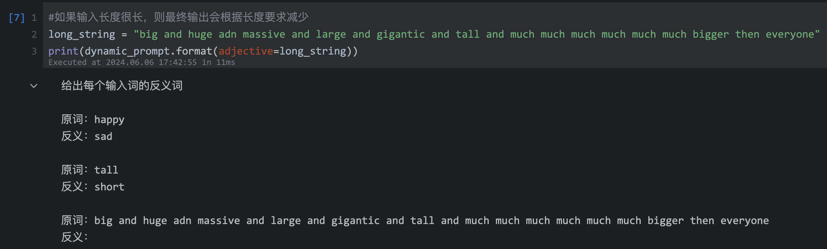Image resolution: width=827 pixels, height=249 pixels.
Task: Click the adjective keyword argument
Action: 246,51
